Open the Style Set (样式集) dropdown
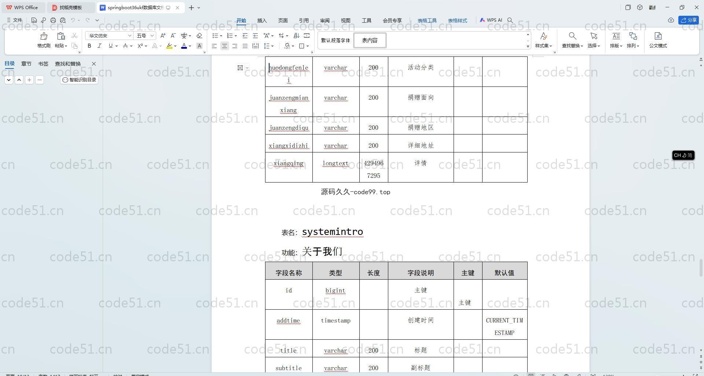This screenshot has width=704, height=376. [x=544, y=40]
